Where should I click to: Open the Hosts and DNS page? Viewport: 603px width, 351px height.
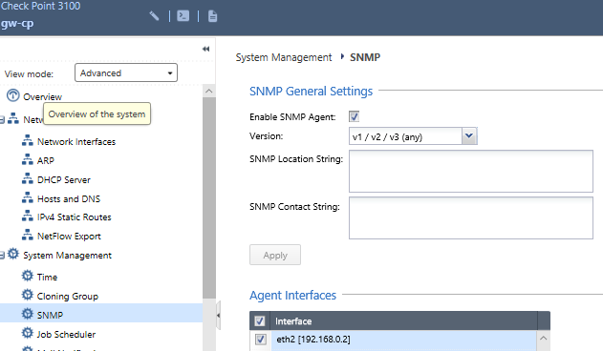click(69, 199)
